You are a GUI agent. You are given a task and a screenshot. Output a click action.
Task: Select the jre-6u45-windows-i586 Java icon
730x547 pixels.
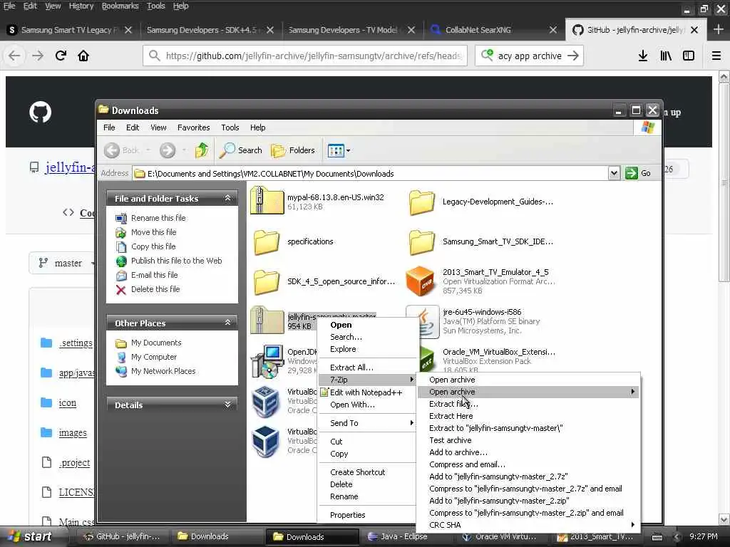[423, 321]
